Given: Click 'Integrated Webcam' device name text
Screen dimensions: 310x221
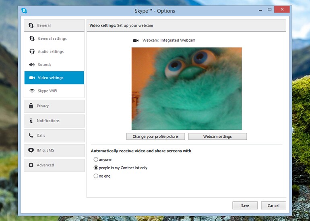Looking at the screenshot, I should (x=178, y=40).
